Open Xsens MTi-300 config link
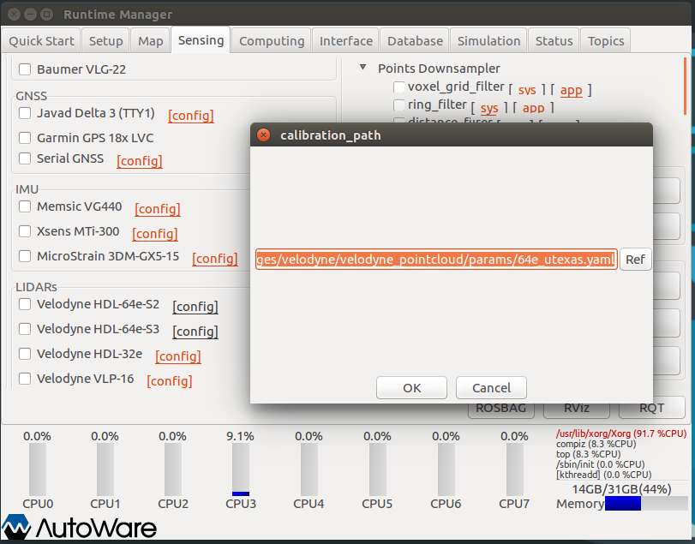Screen dimensions: 695x544 pos(155,234)
